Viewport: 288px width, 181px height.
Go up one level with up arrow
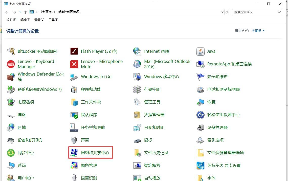[26, 12]
